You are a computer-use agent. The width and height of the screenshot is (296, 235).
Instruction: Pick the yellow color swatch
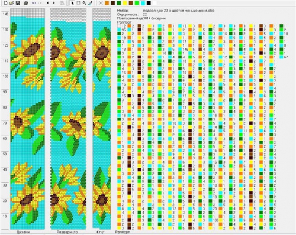point(125,3)
